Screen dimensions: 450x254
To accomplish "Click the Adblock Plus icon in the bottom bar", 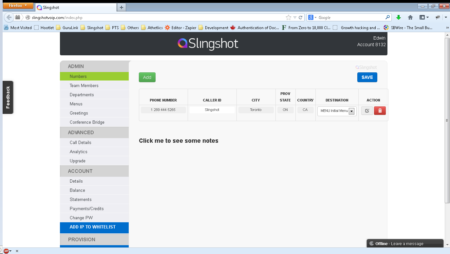I will 7,251.
